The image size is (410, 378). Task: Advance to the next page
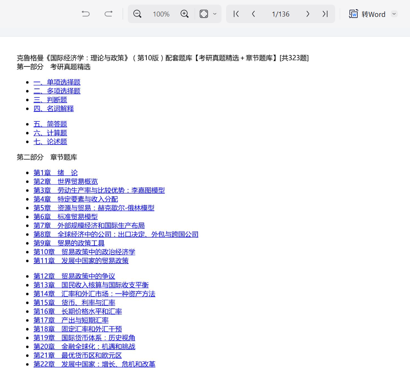click(x=307, y=14)
